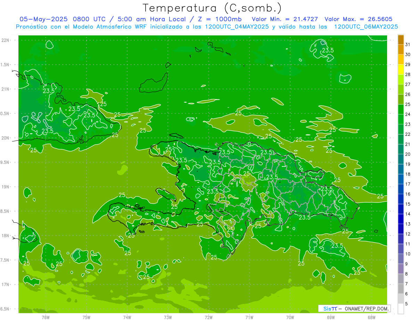Click the legend value '31'
The width and height of the screenshot is (417, 322).
(408, 44)
